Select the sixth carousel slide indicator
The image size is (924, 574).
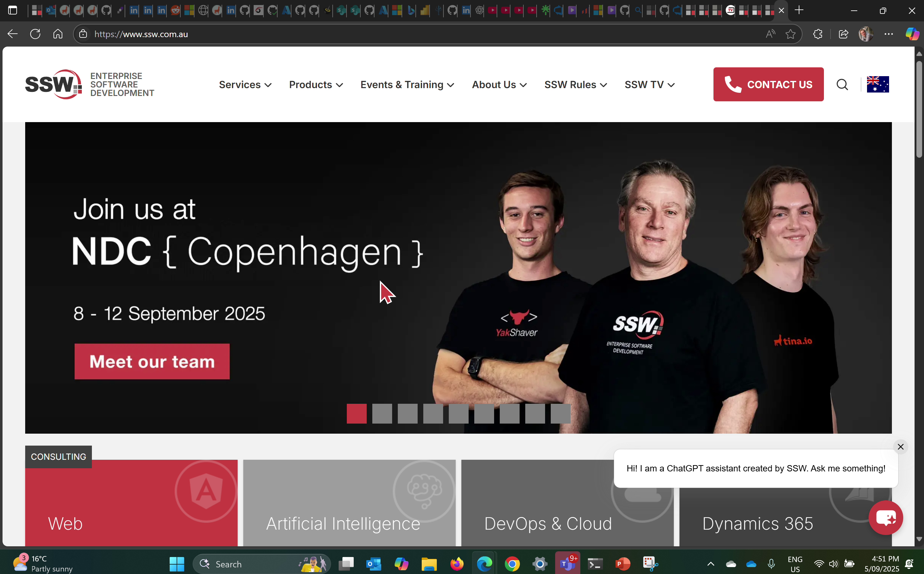tap(484, 414)
